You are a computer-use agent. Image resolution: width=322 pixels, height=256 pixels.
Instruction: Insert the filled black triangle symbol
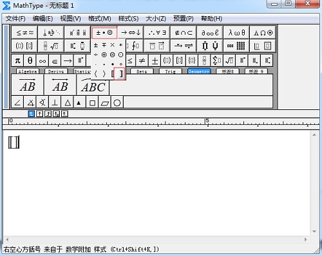click(x=80, y=103)
